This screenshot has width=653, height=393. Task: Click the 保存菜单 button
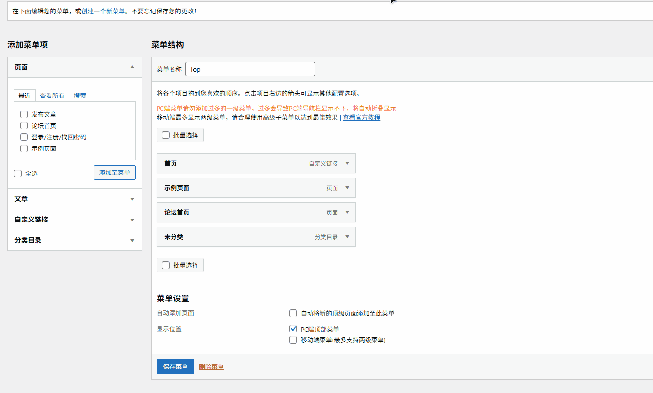click(x=175, y=366)
